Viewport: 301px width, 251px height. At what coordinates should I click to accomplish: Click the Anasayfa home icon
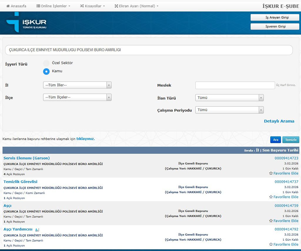tap(8, 6)
